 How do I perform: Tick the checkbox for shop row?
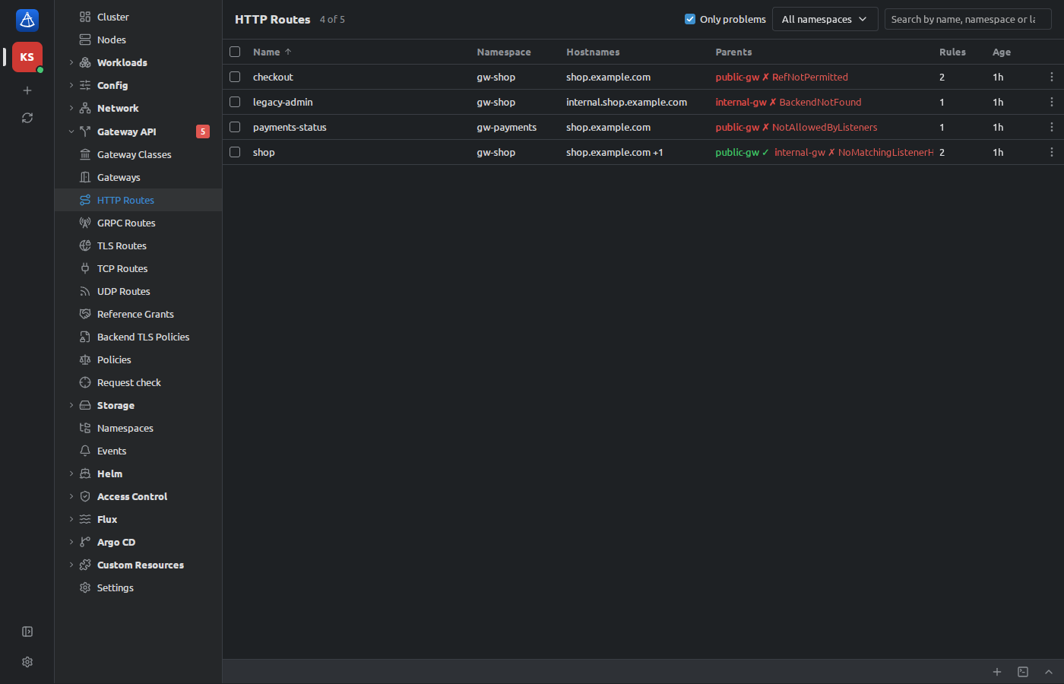pos(235,152)
